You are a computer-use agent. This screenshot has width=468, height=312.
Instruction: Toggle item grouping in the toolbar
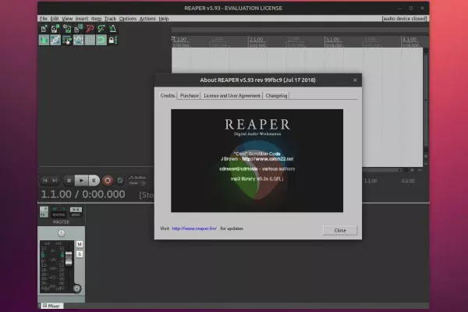click(55, 40)
